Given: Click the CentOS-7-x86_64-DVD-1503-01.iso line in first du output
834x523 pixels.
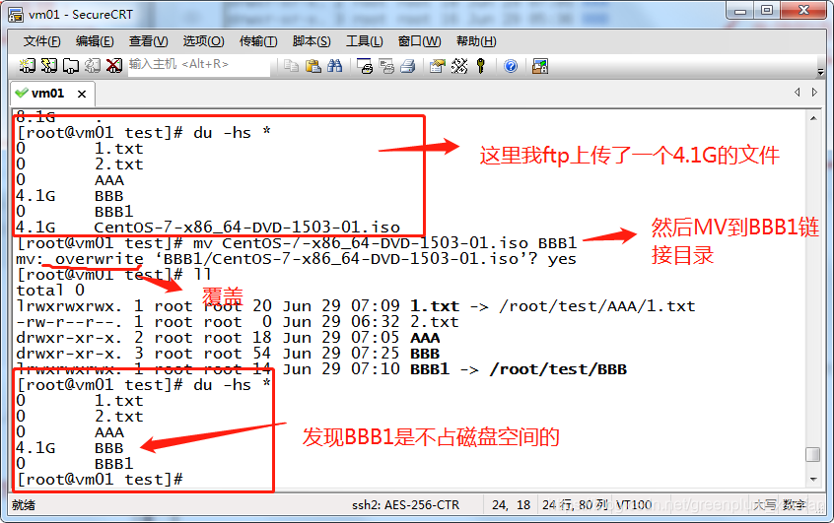Looking at the screenshot, I should point(208,228).
